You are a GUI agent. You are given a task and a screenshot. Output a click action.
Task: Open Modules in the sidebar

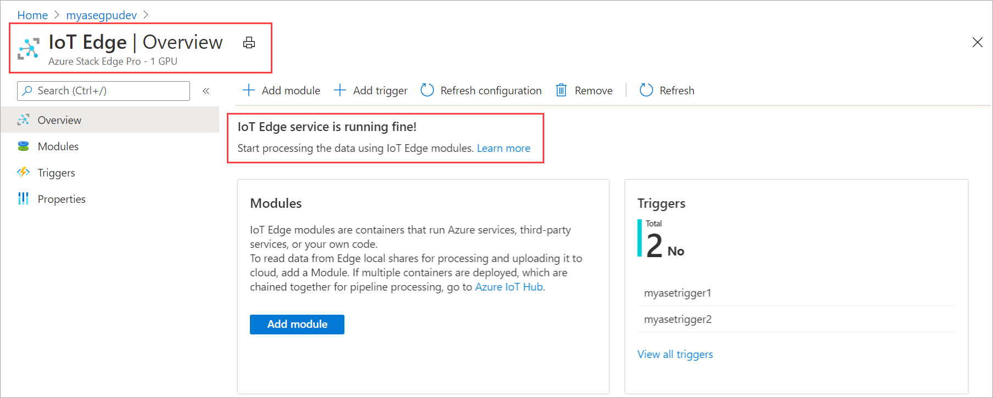[110, 146]
